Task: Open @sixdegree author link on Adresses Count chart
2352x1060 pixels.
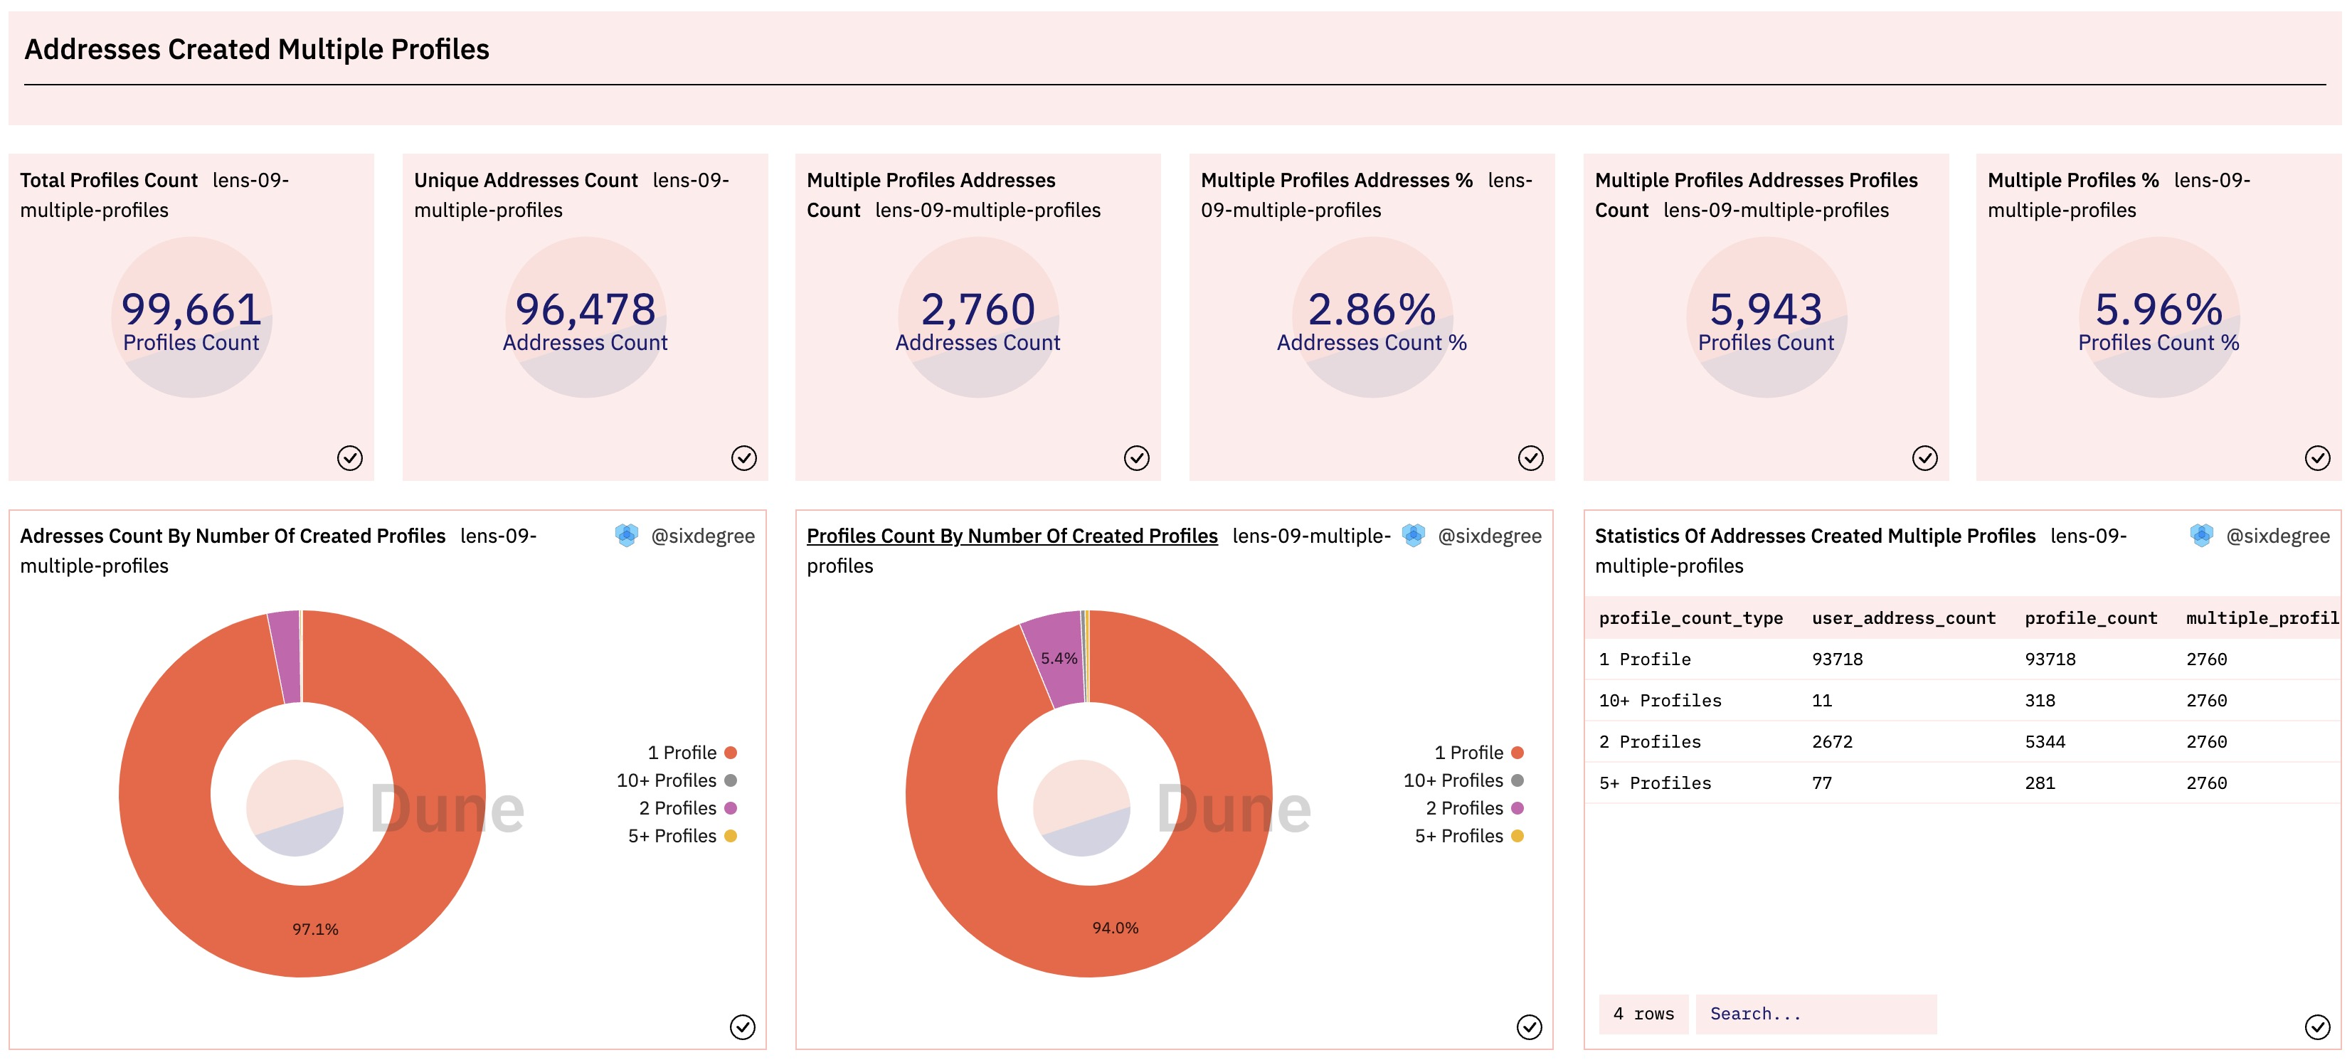Action: tap(702, 536)
